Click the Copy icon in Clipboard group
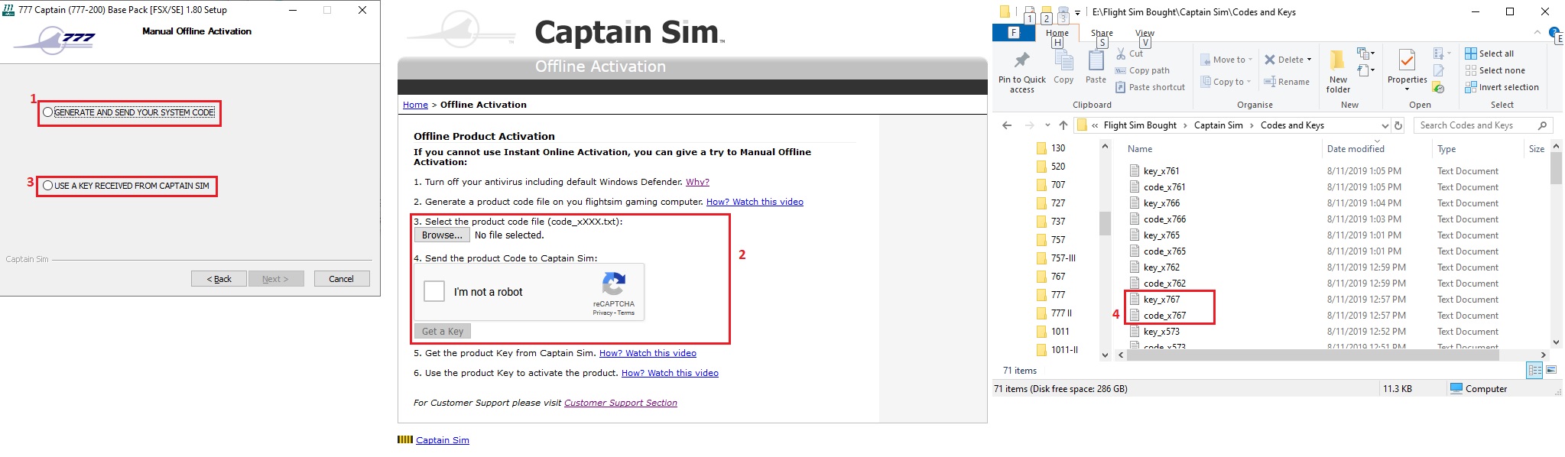The height and width of the screenshot is (457, 1565). (1063, 61)
